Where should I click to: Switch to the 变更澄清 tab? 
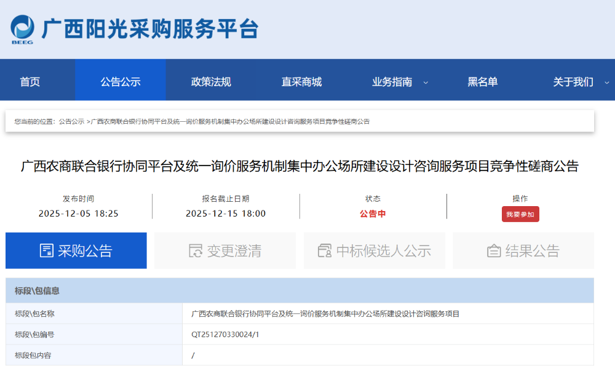pyautogui.click(x=234, y=250)
